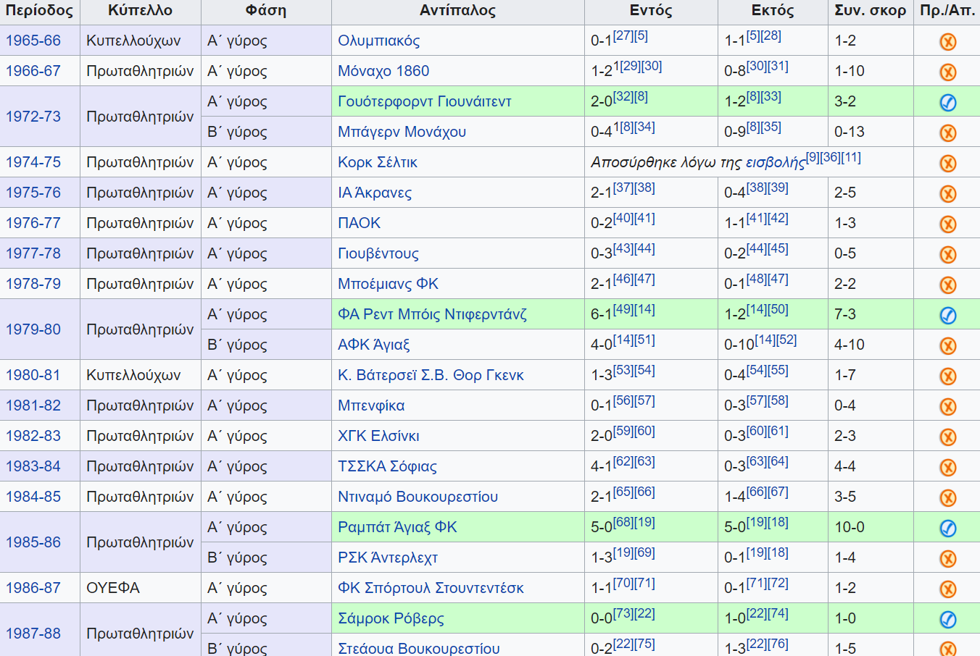Open reference [27] in the Ολυμπιακός row
The width and height of the screenshot is (980, 656).
(623, 35)
